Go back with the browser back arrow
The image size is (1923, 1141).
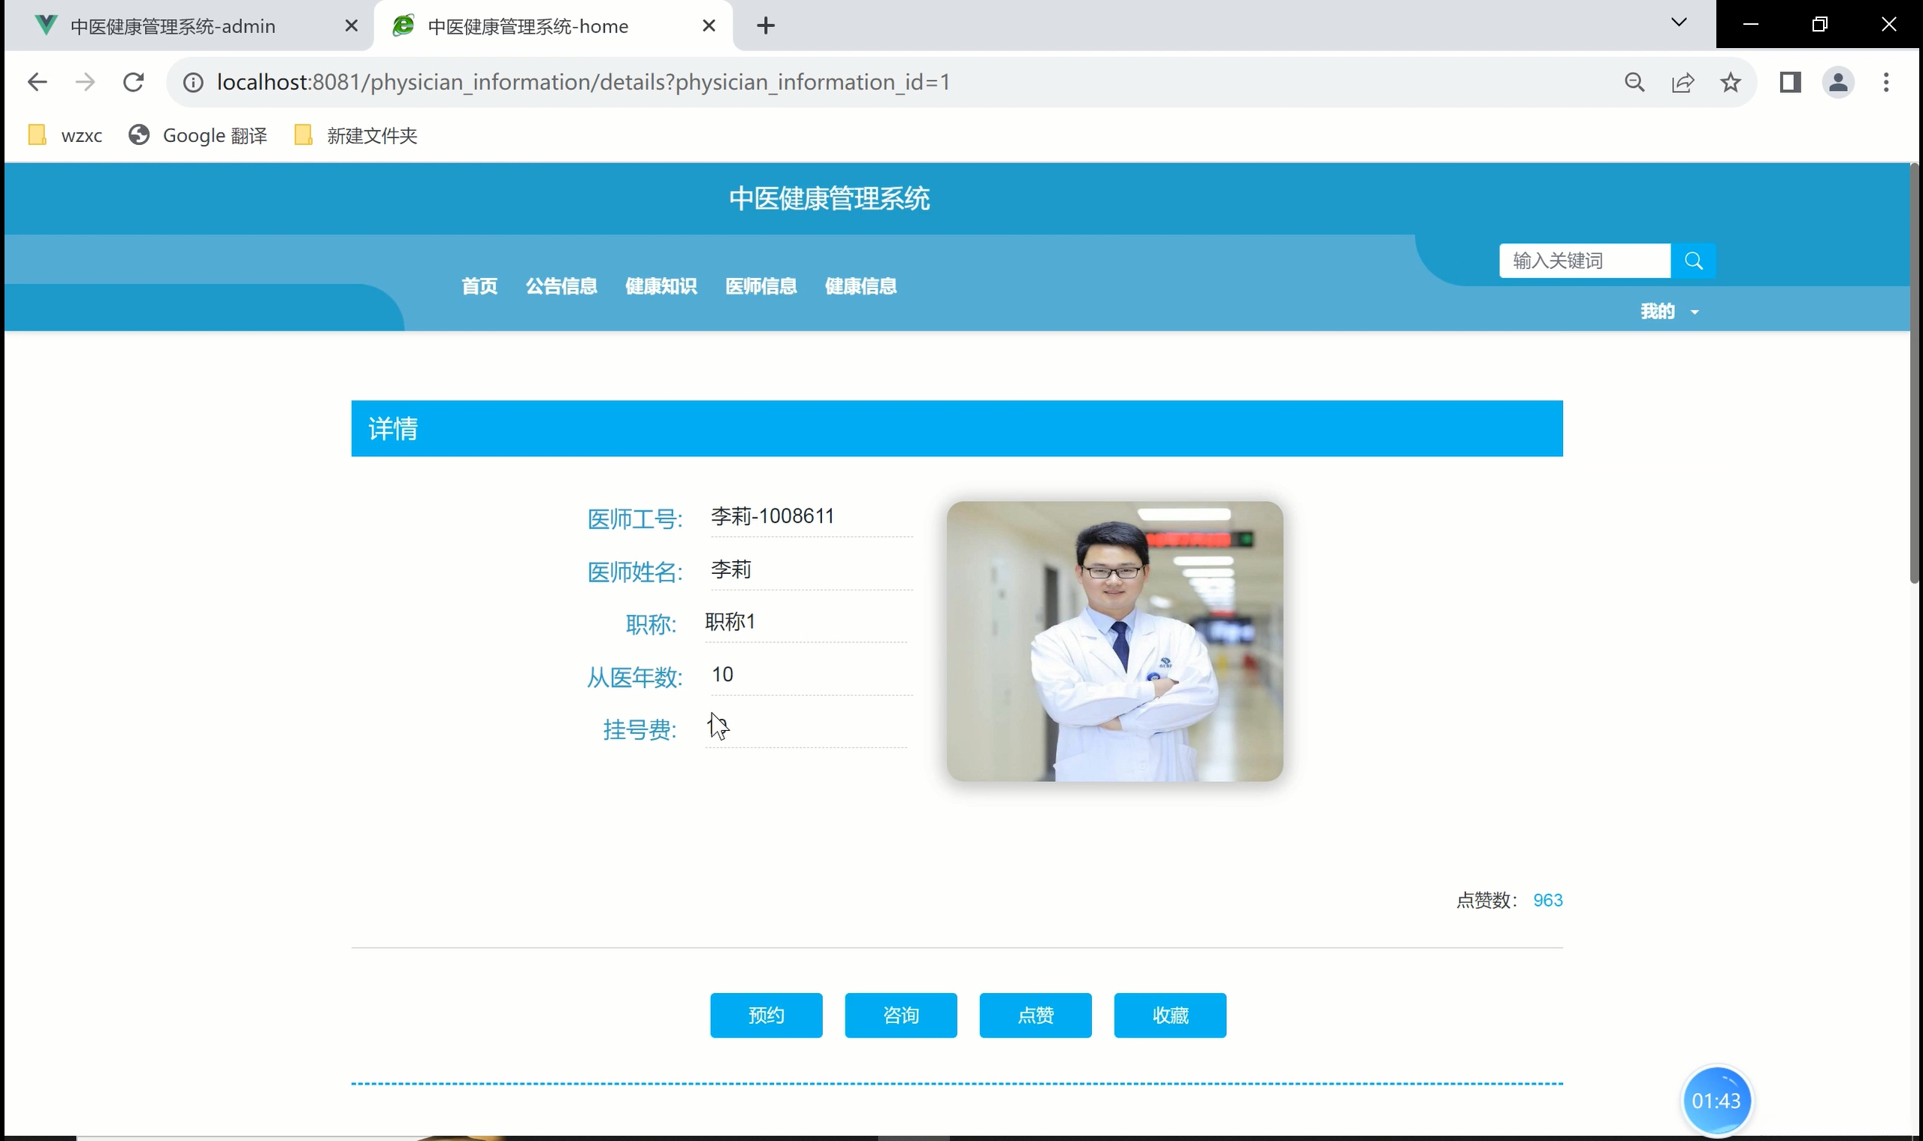point(37,83)
